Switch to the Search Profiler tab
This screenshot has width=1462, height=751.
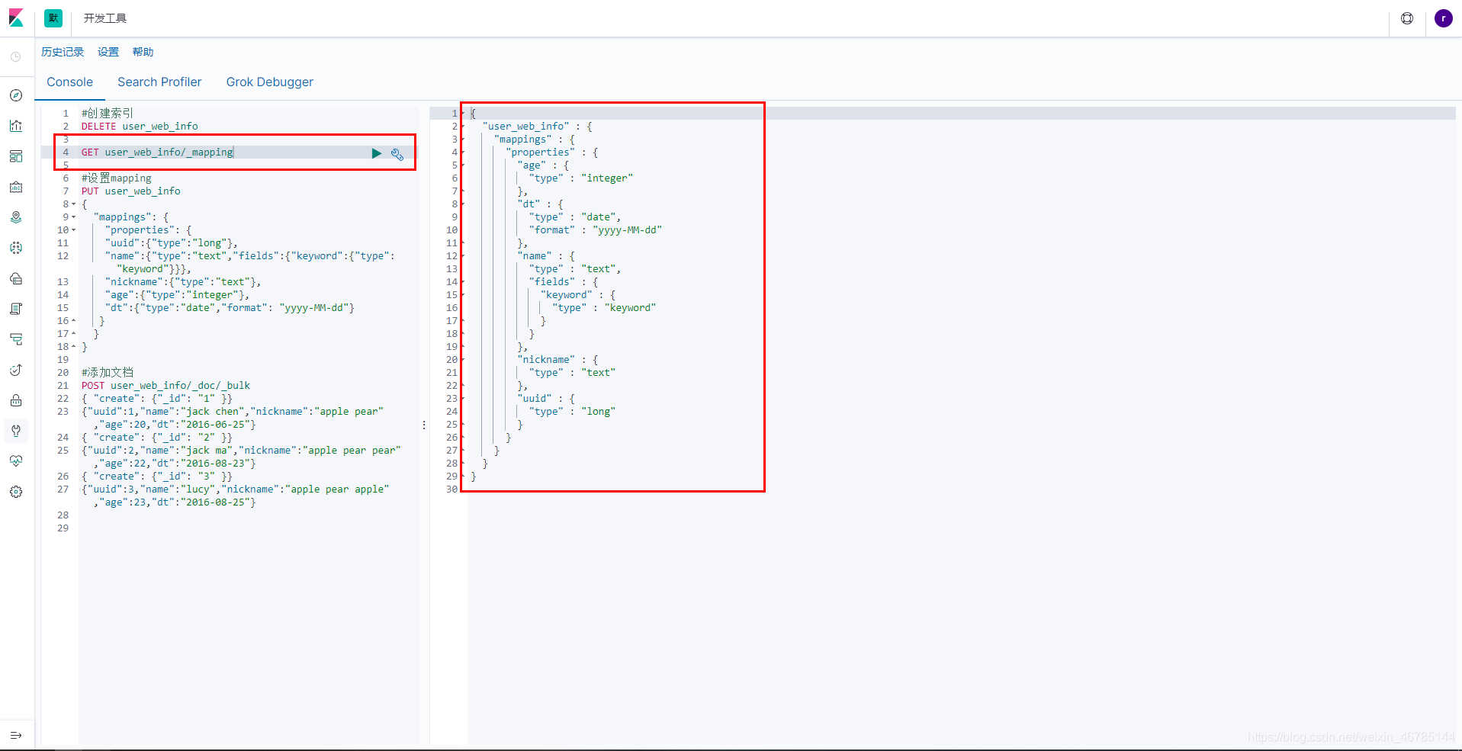pyautogui.click(x=159, y=82)
